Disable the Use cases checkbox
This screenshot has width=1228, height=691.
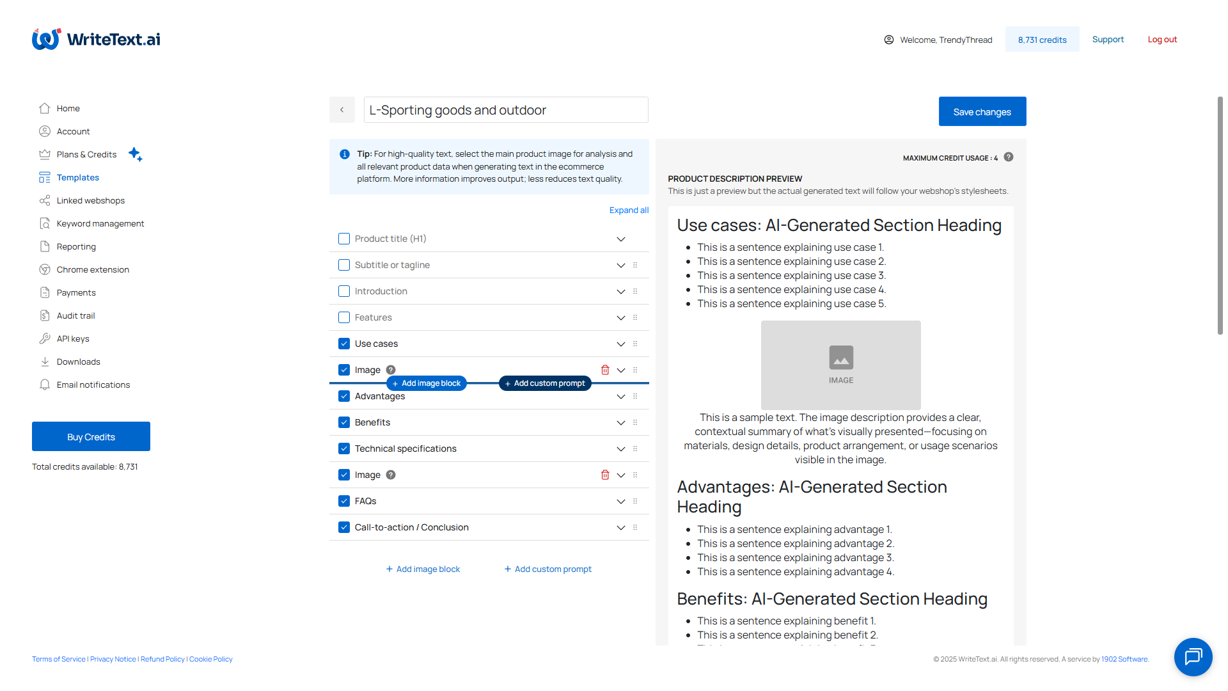[x=344, y=344]
